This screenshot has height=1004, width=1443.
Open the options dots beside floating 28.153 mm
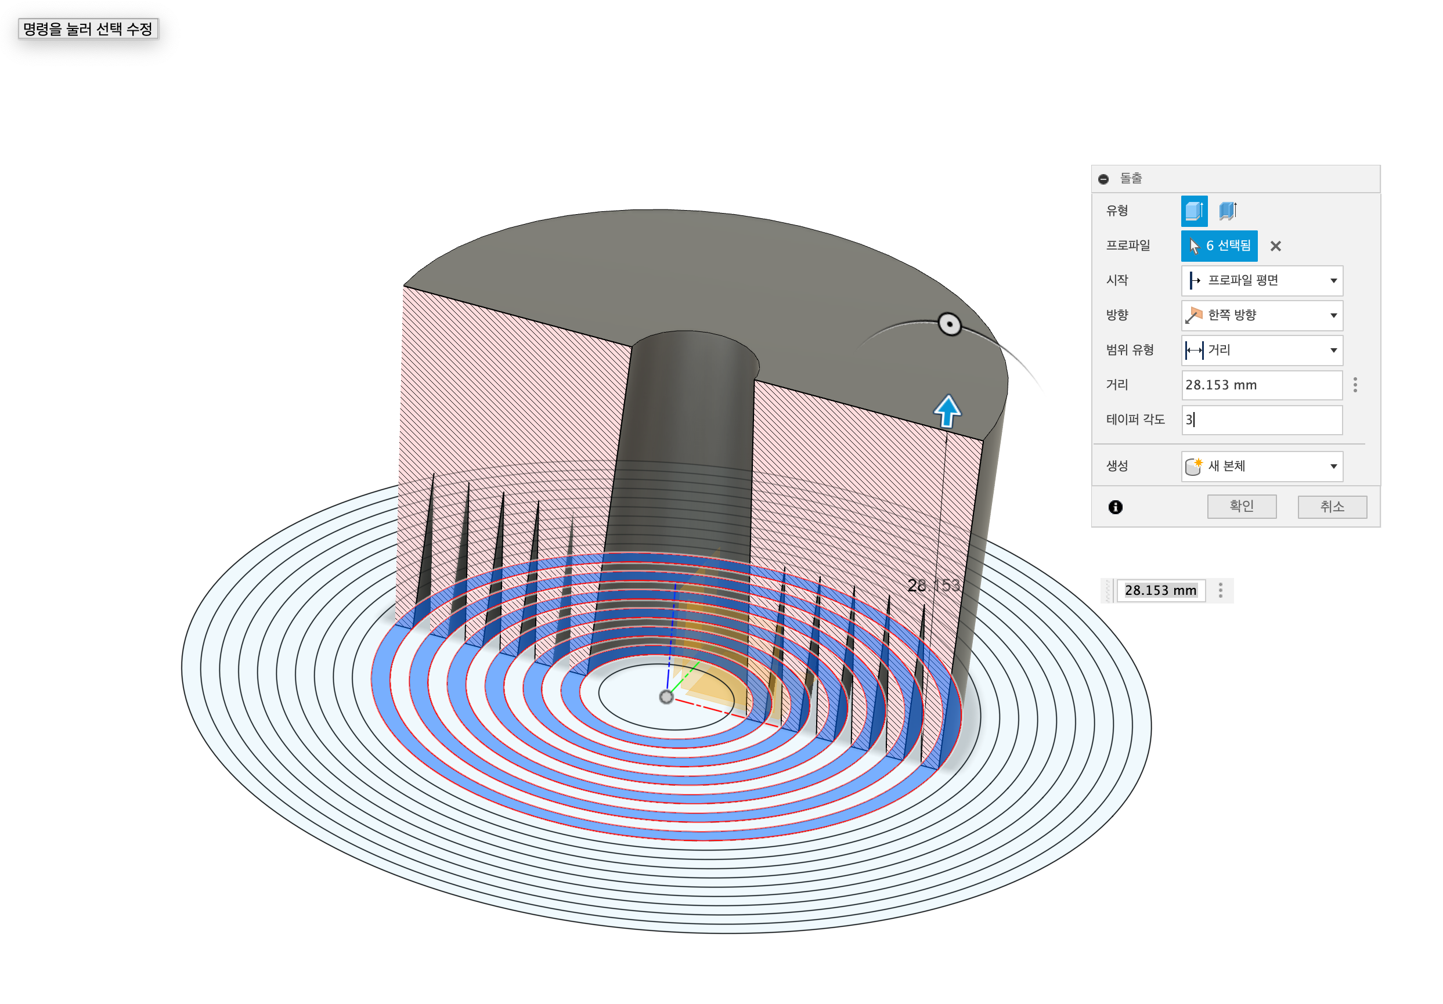click(x=1221, y=590)
